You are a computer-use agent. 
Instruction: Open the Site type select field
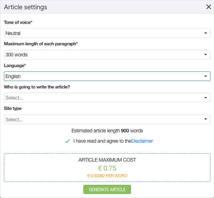pyautogui.click(x=107, y=120)
